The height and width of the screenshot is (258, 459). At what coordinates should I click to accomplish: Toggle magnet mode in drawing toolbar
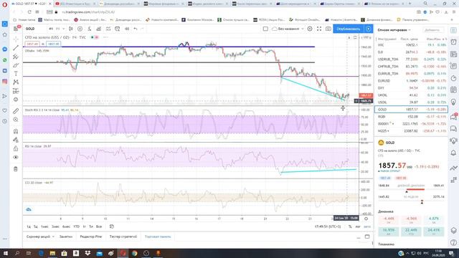pyautogui.click(x=16, y=131)
